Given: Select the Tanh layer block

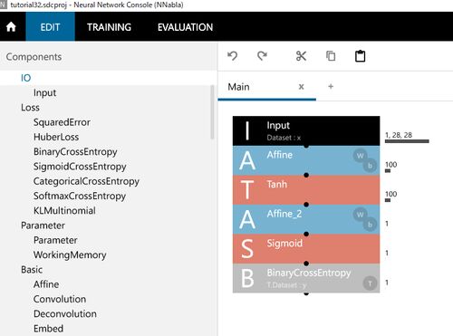Looking at the screenshot, I should click(306, 189).
